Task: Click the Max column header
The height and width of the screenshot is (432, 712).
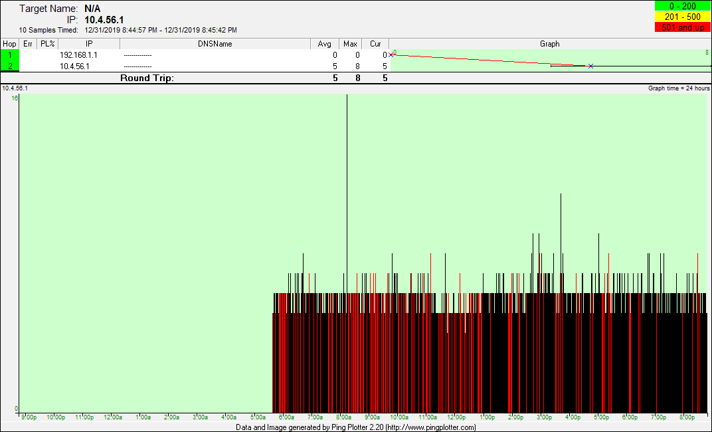Action: pyautogui.click(x=350, y=44)
